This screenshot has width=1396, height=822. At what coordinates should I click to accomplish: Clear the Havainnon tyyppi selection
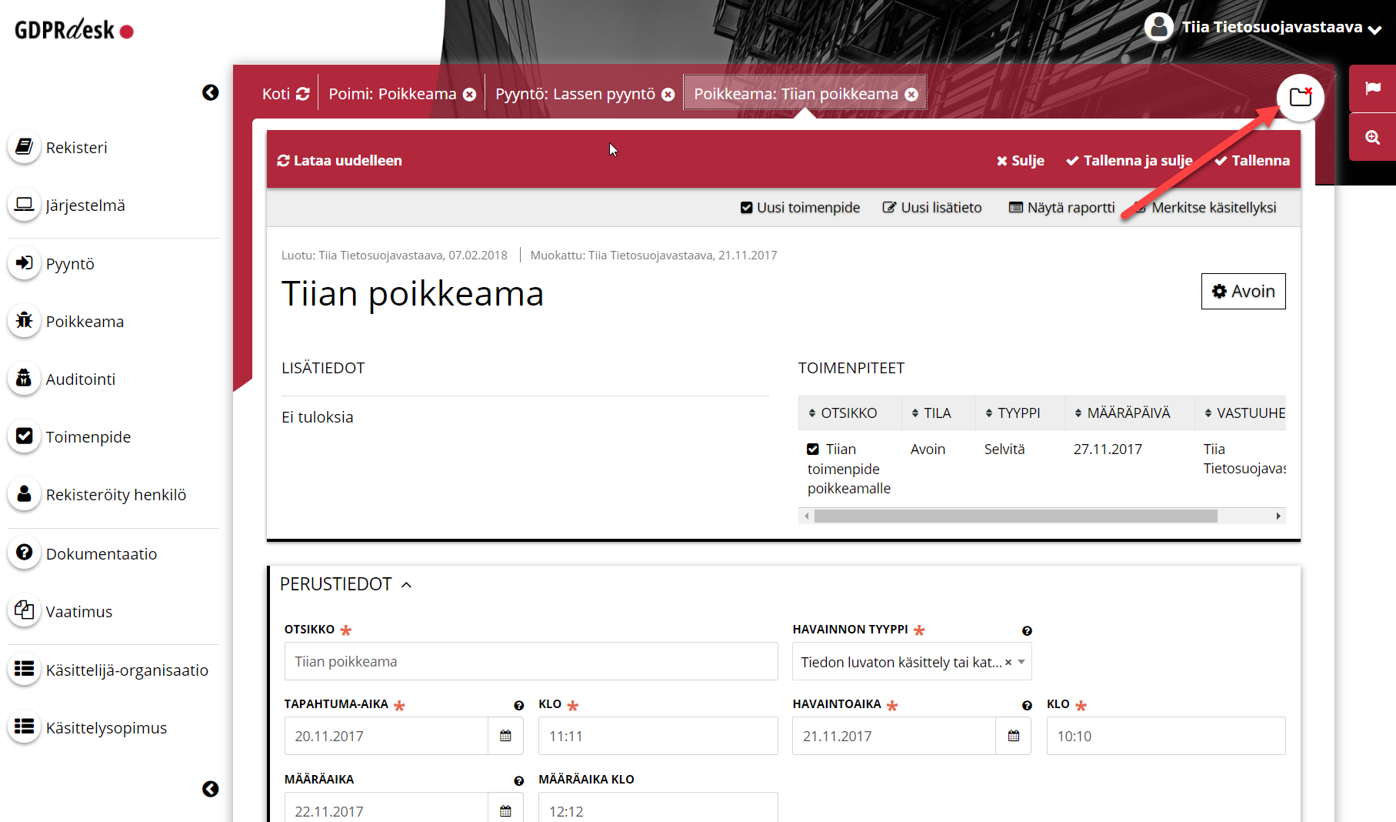1008,662
